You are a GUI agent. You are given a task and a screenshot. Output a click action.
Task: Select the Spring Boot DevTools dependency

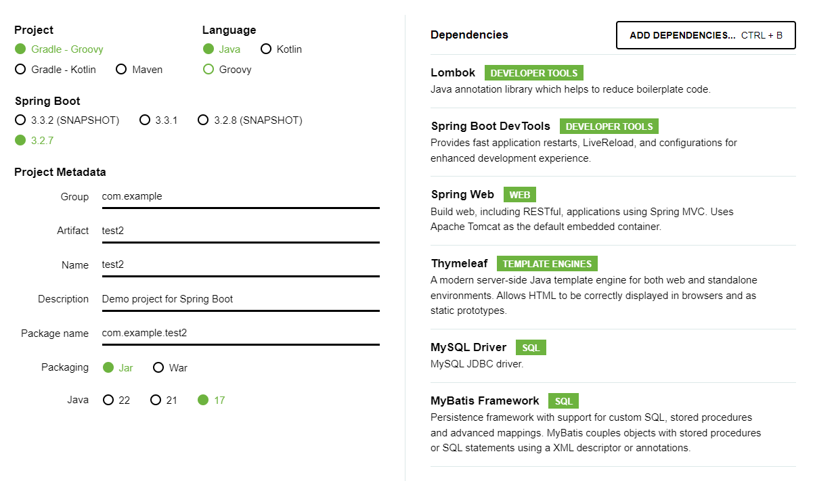click(x=490, y=127)
